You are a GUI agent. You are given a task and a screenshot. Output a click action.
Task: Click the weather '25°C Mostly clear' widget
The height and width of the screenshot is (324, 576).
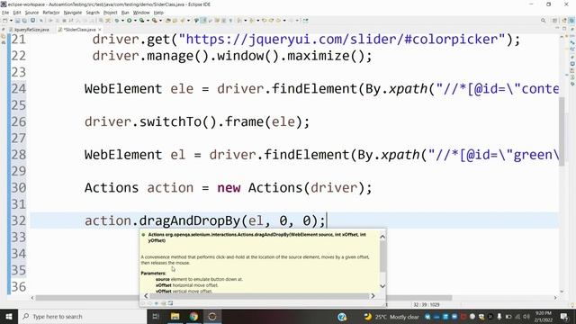point(391,316)
